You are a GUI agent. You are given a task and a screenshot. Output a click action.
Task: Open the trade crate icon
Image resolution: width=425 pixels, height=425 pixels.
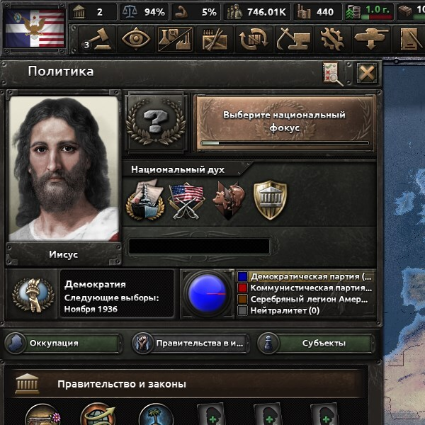(x=254, y=39)
